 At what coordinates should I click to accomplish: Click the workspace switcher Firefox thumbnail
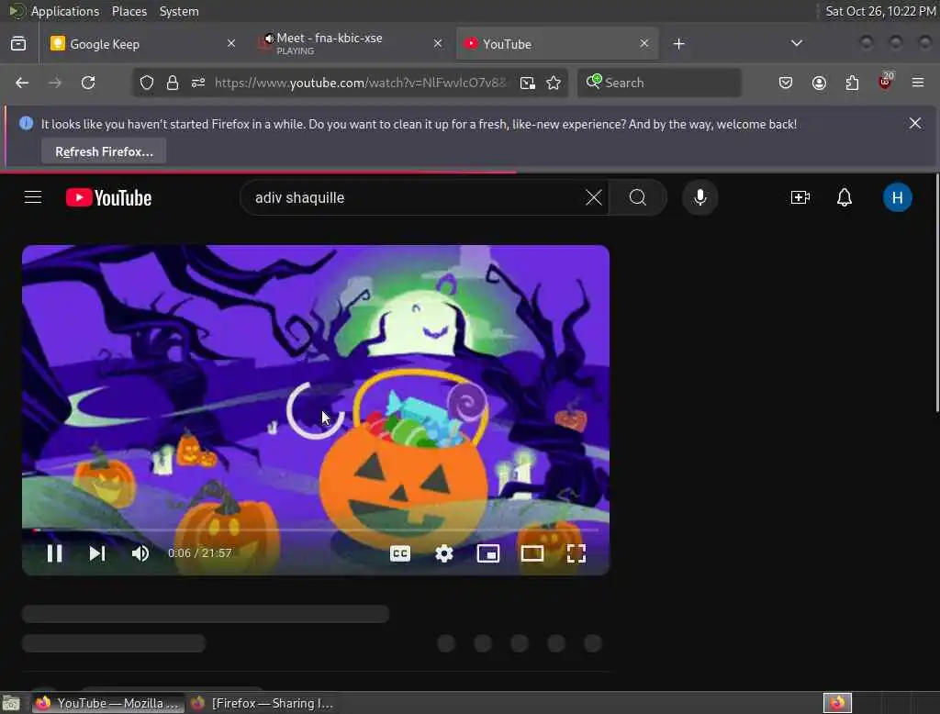[x=837, y=703]
